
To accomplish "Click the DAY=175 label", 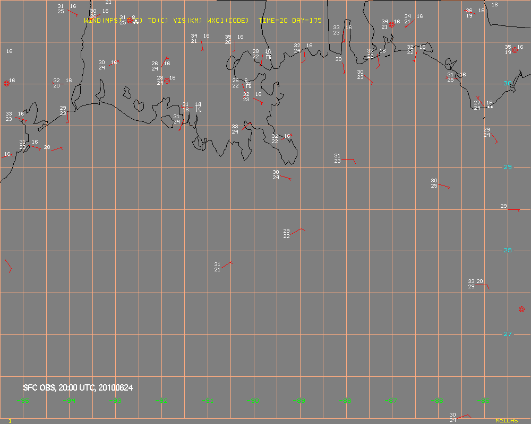I will [x=307, y=21].
